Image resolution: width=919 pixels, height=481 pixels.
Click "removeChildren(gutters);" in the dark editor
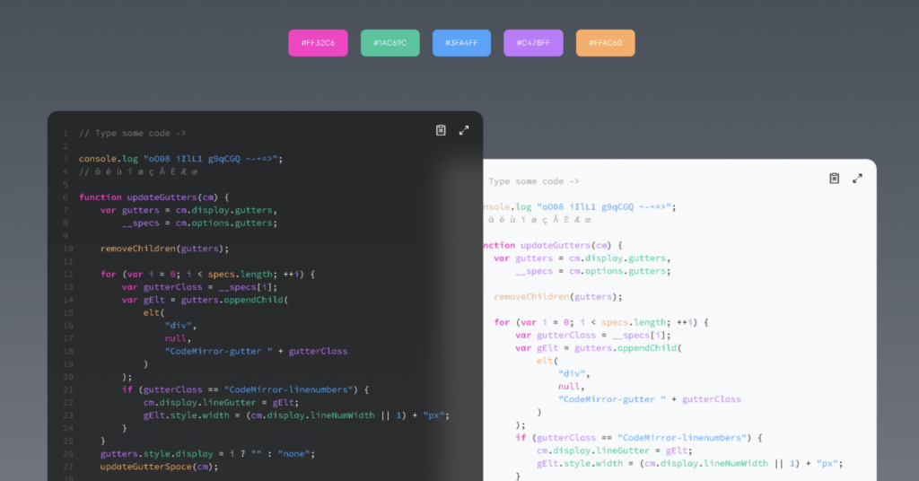click(x=164, y=249)
